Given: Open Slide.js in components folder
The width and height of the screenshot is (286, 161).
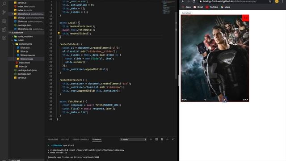Looking at the screenshot, I should tap(24, 51).
